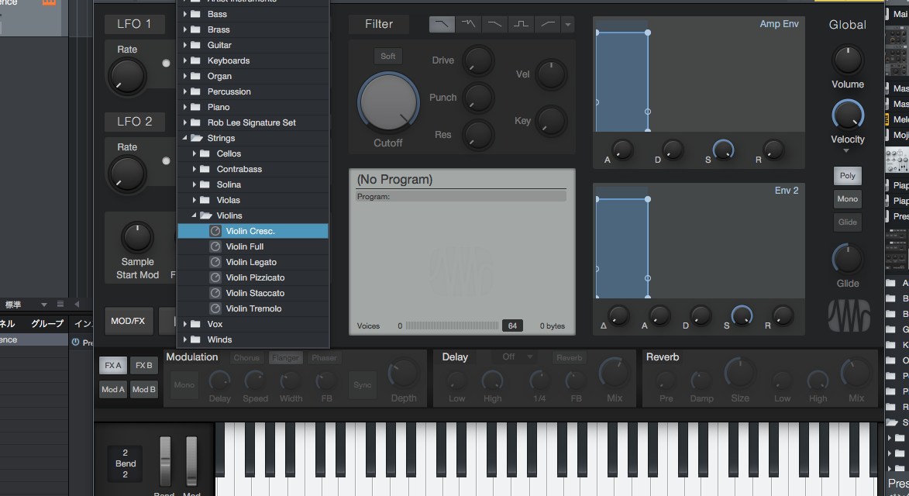This screenshot has height=496, width=909.
Task: Expand the Percussion folder
Action: pos(185,91)
